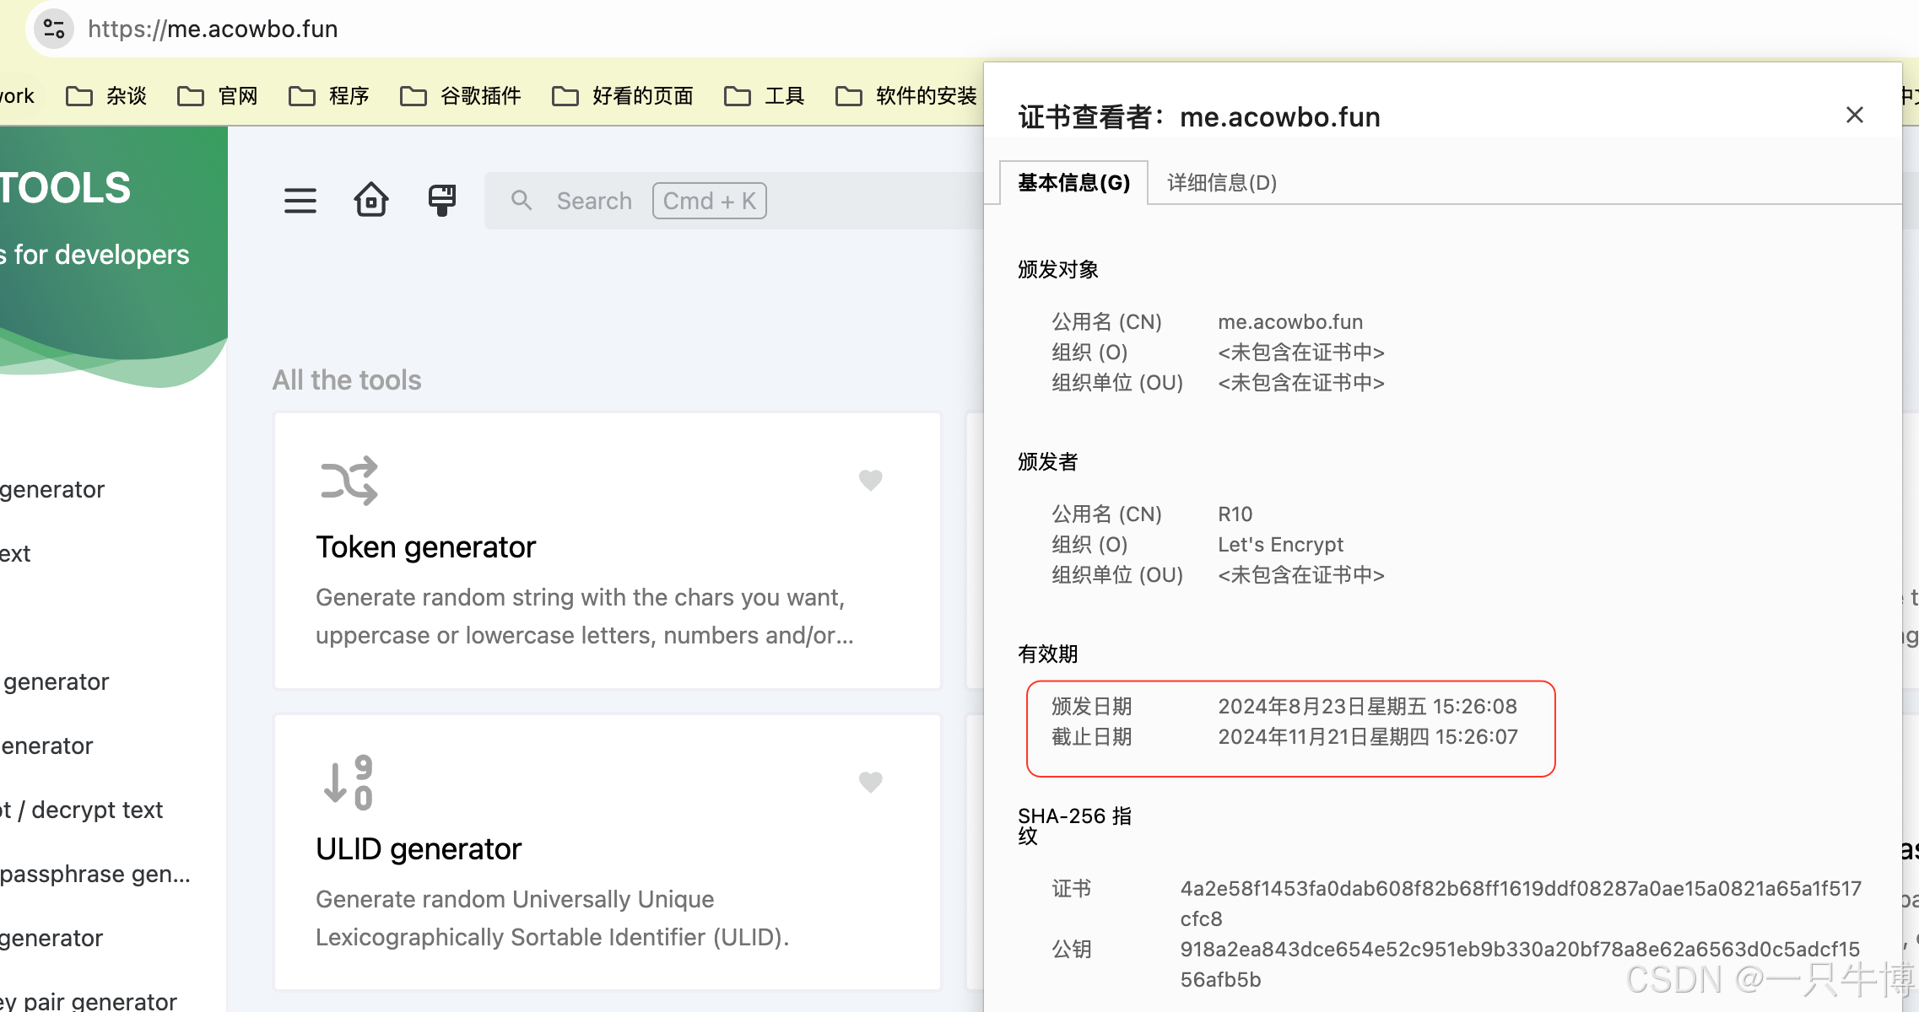Switch to 详细信息(D) tab
Image resolution: width=1919 pixels, height=1012 pixels.
point(1221,183)
